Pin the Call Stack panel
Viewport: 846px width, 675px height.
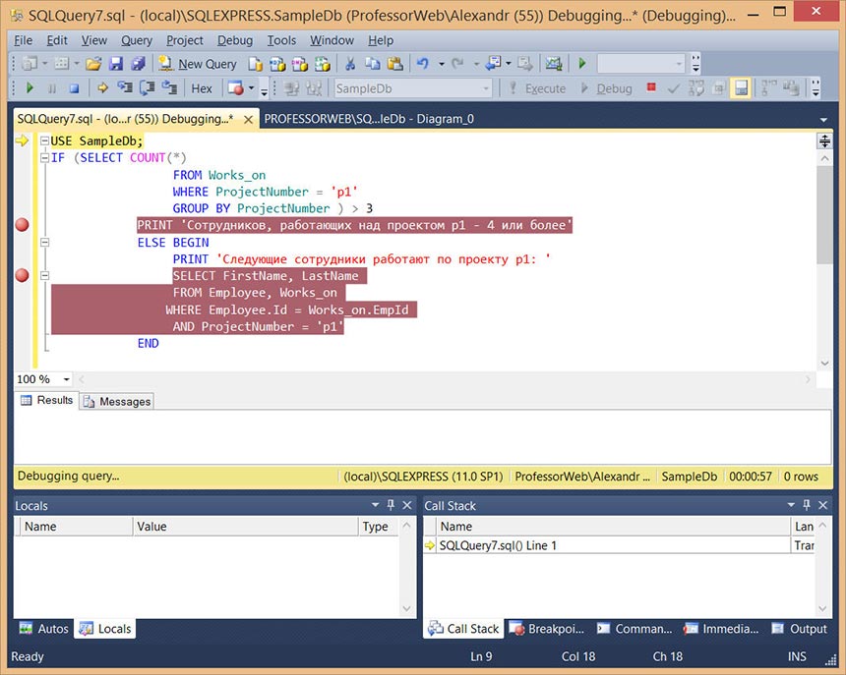[807, 505]
